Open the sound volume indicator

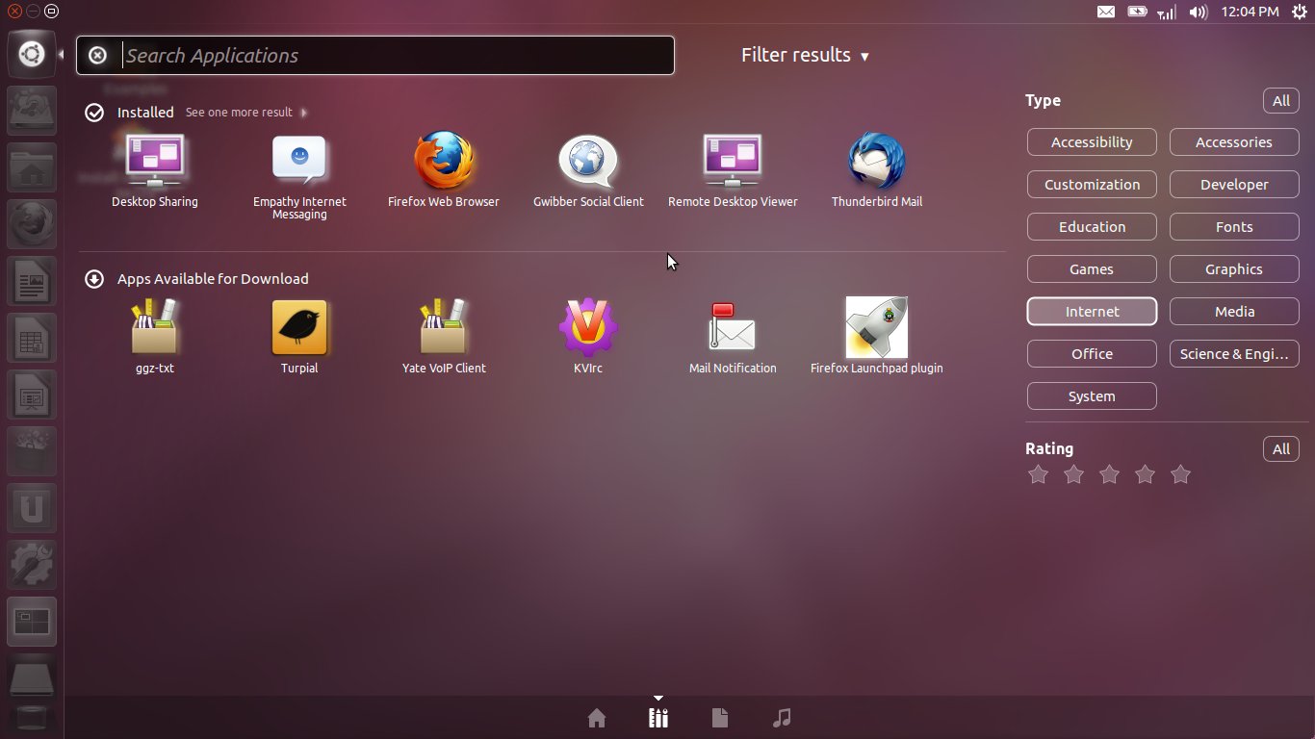1198,12
